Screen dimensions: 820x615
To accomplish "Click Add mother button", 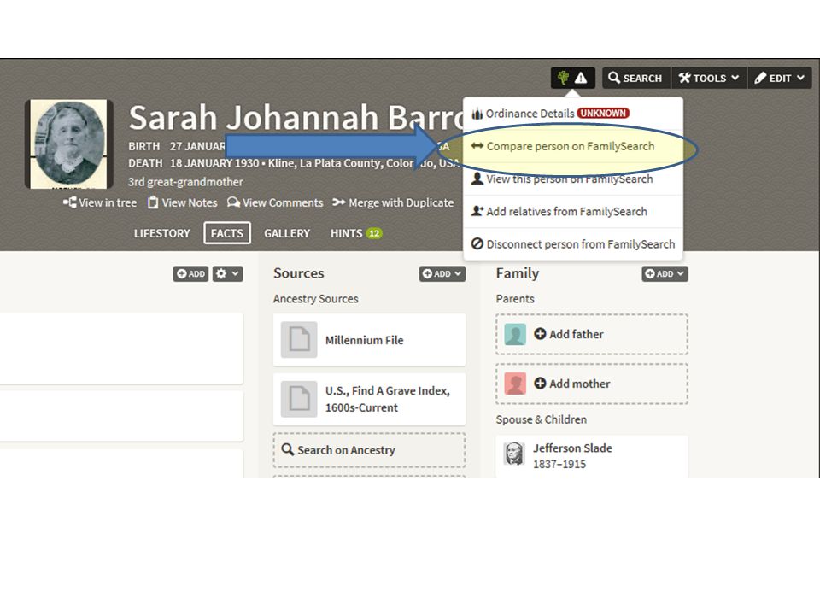I will 592,384.
